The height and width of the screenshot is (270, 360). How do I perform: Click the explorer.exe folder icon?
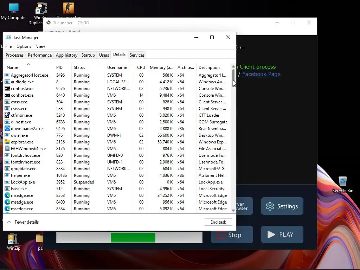[7, 142]
